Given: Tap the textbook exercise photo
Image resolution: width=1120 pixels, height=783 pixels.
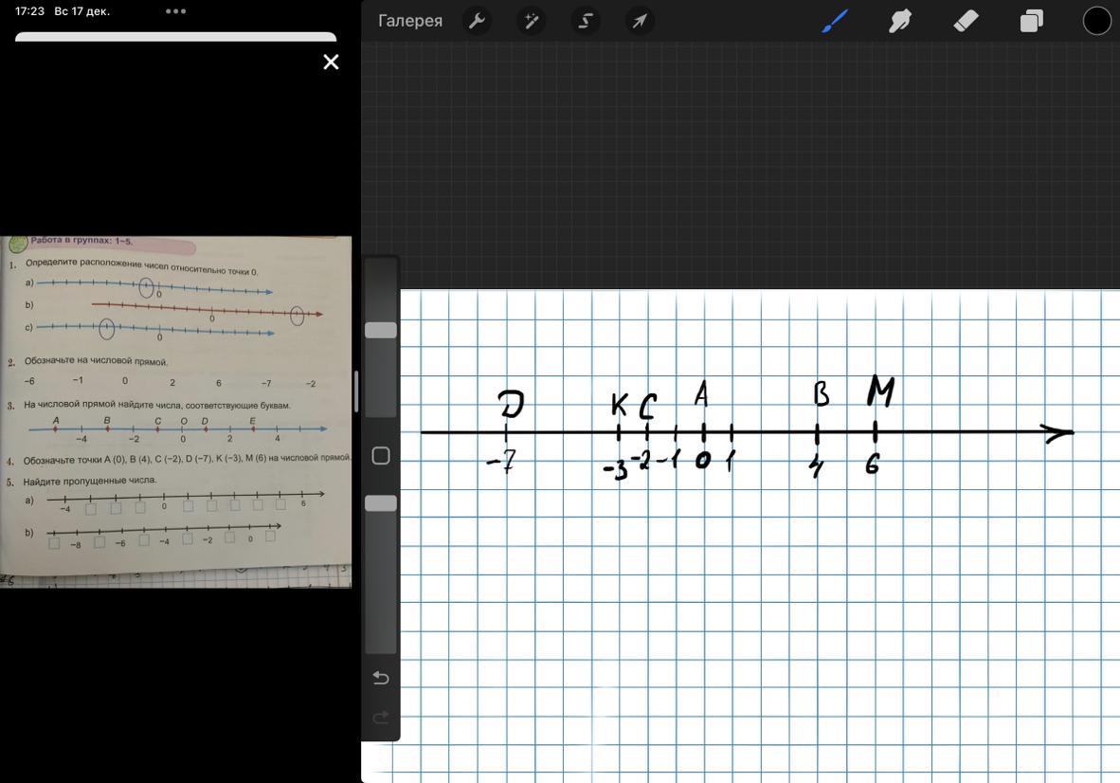Looking at the screenshot, I should click(175, 412).
